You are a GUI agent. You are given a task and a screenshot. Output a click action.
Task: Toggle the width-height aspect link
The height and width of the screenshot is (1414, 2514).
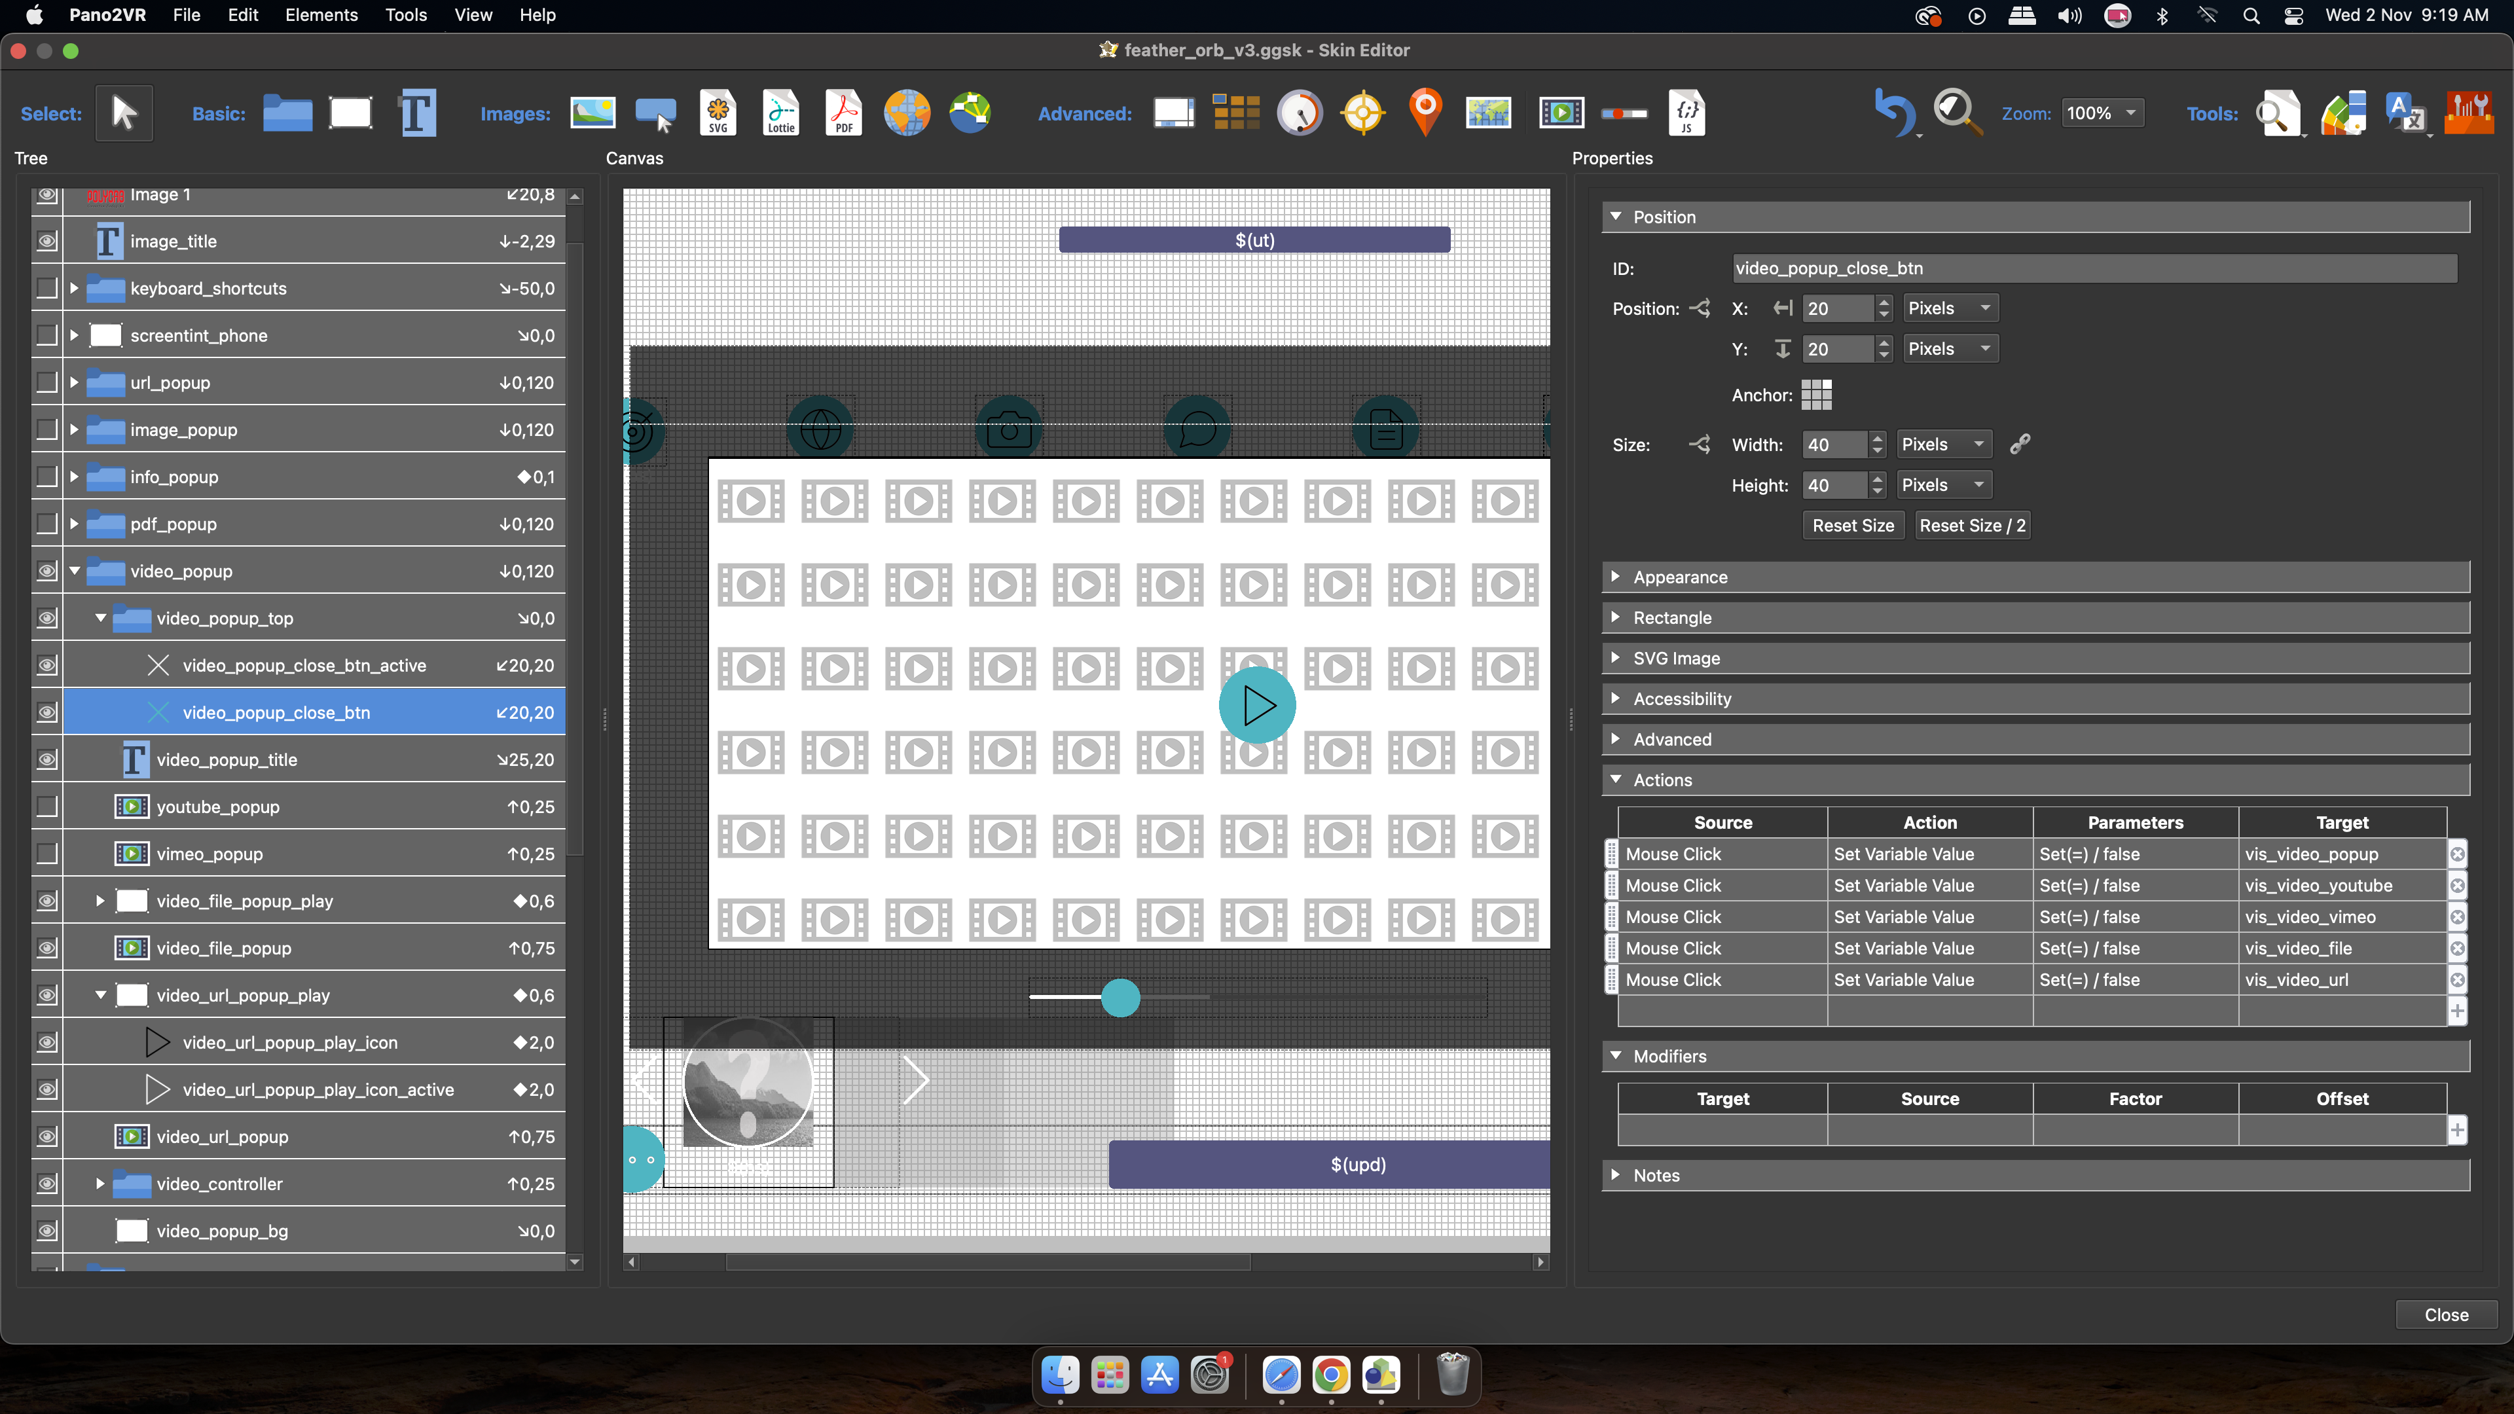tap(2020, 444)
